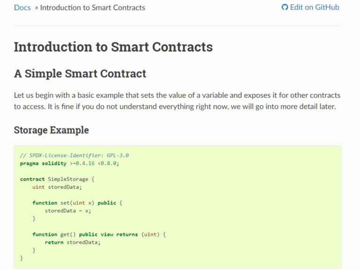Click the SPDX-License-Identifier comment line

(74, 155)
